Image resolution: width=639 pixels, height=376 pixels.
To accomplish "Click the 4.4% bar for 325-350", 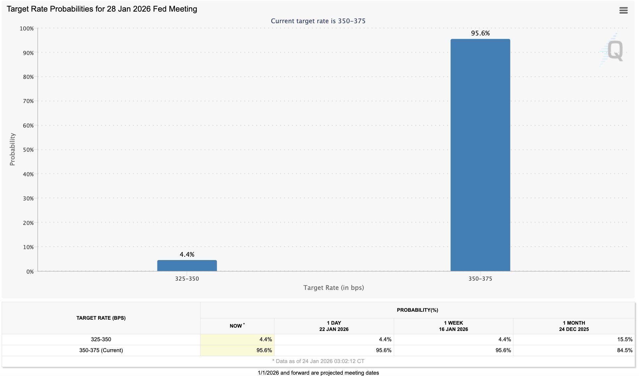I will pos(187,266).
